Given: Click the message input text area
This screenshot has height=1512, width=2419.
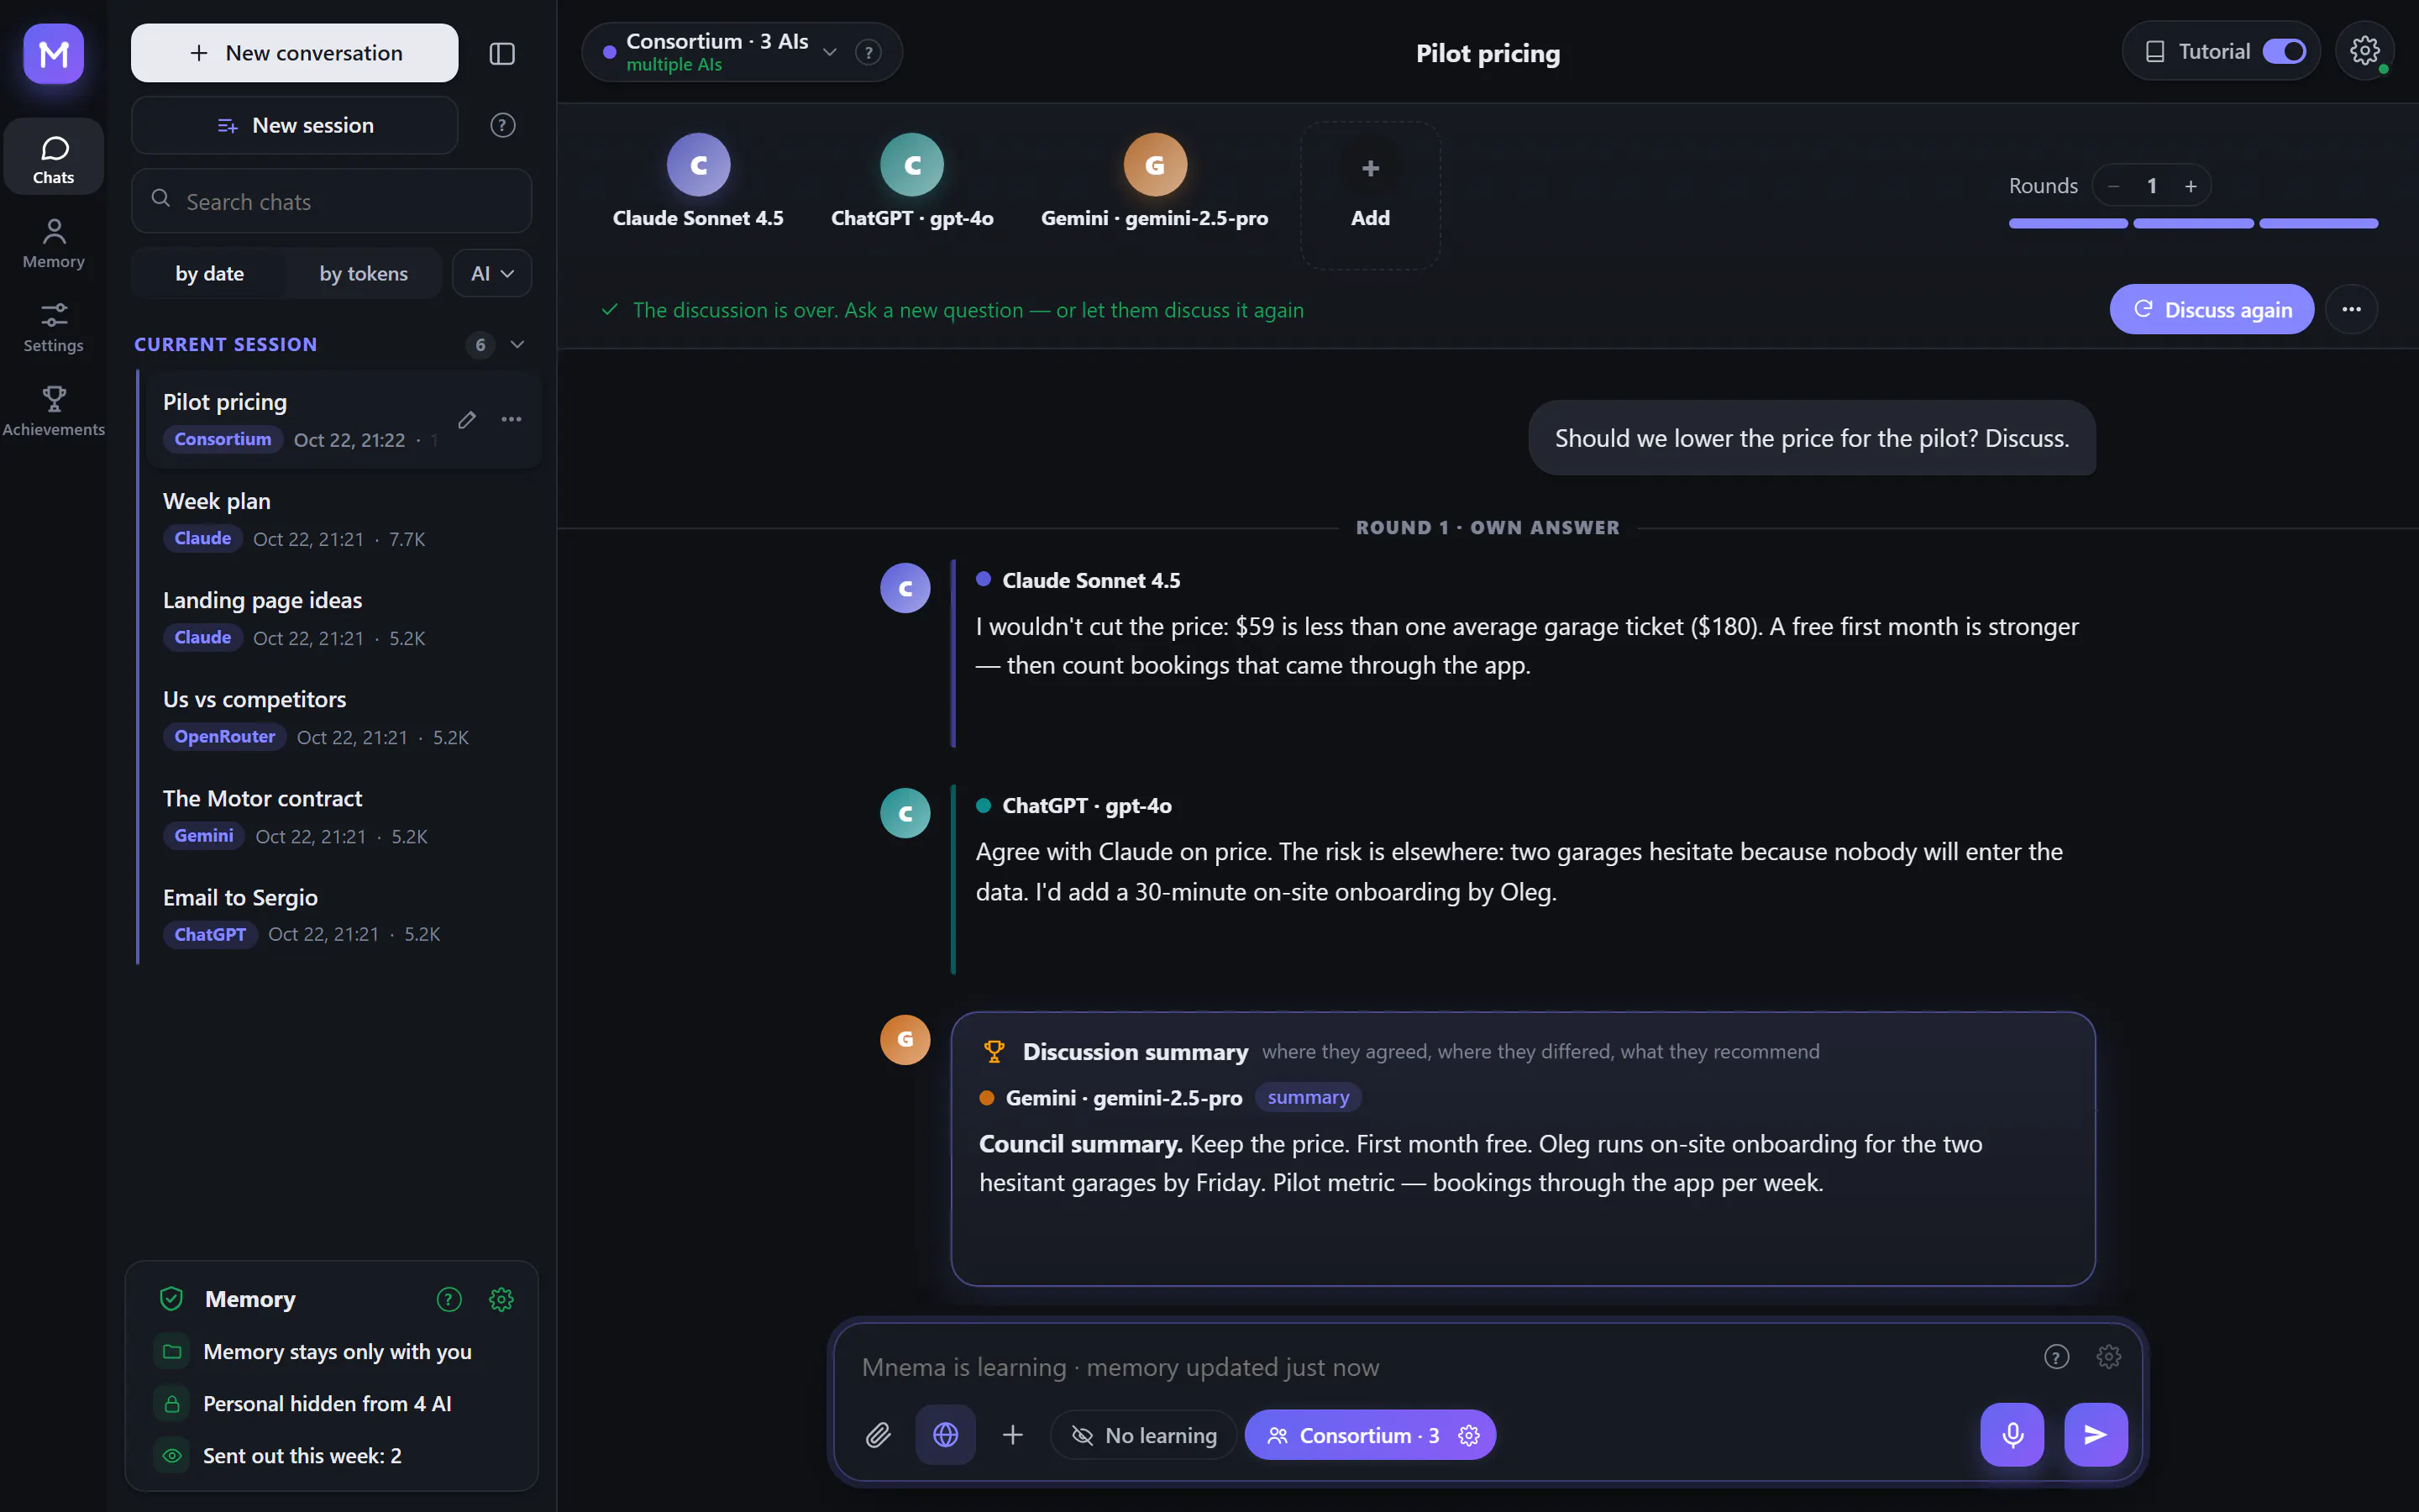Looking at the screenshot, I should [1440, 1367].
